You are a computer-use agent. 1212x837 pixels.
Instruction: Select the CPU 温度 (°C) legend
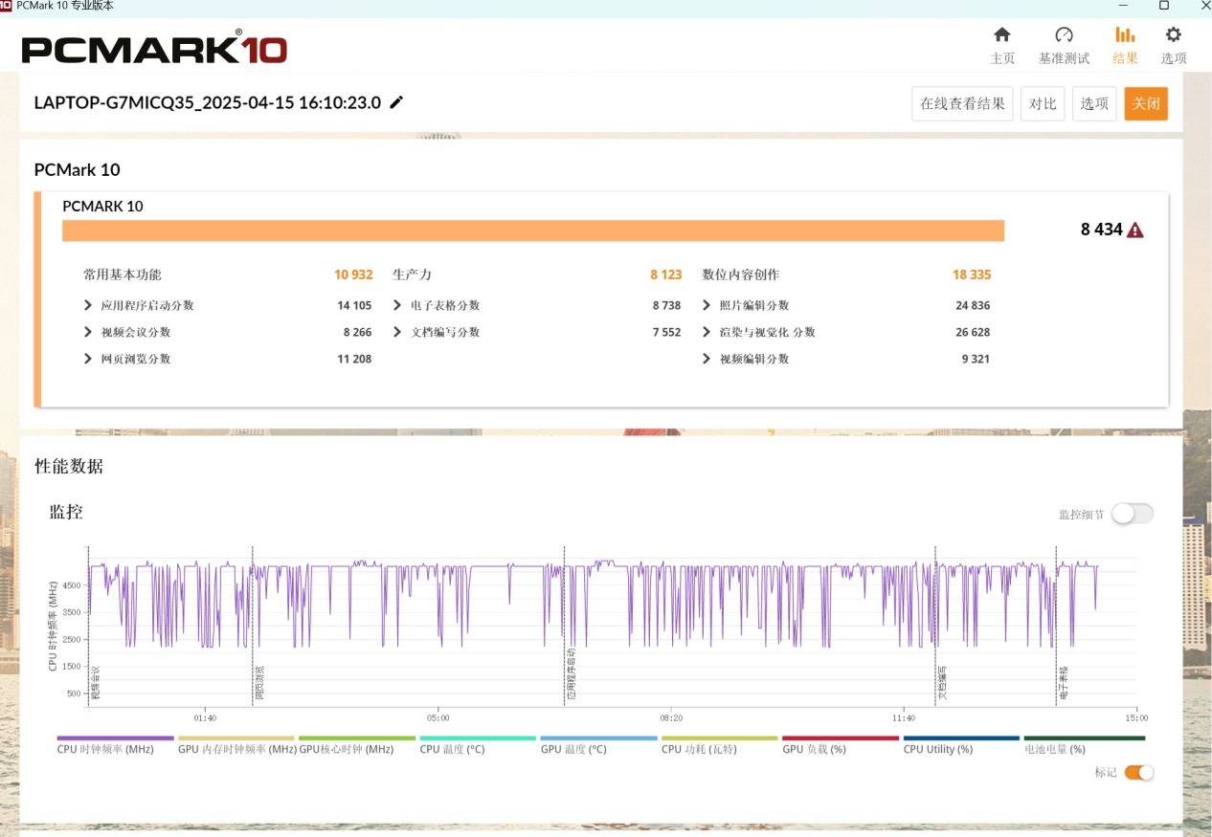click(477, 744)
